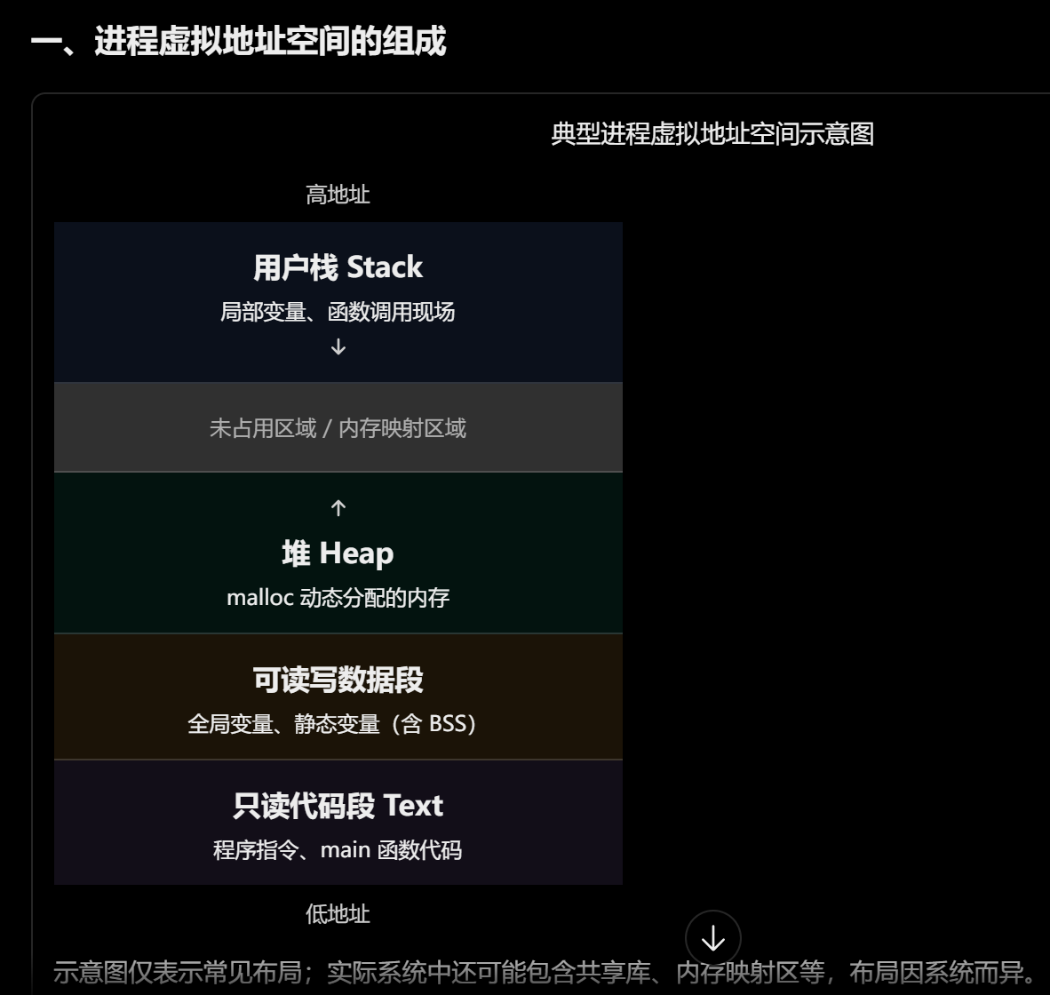The image size is (1050, 995).
Task: Click the text 程序指令、main 函数代码
Action: click(x=338, y=850)
